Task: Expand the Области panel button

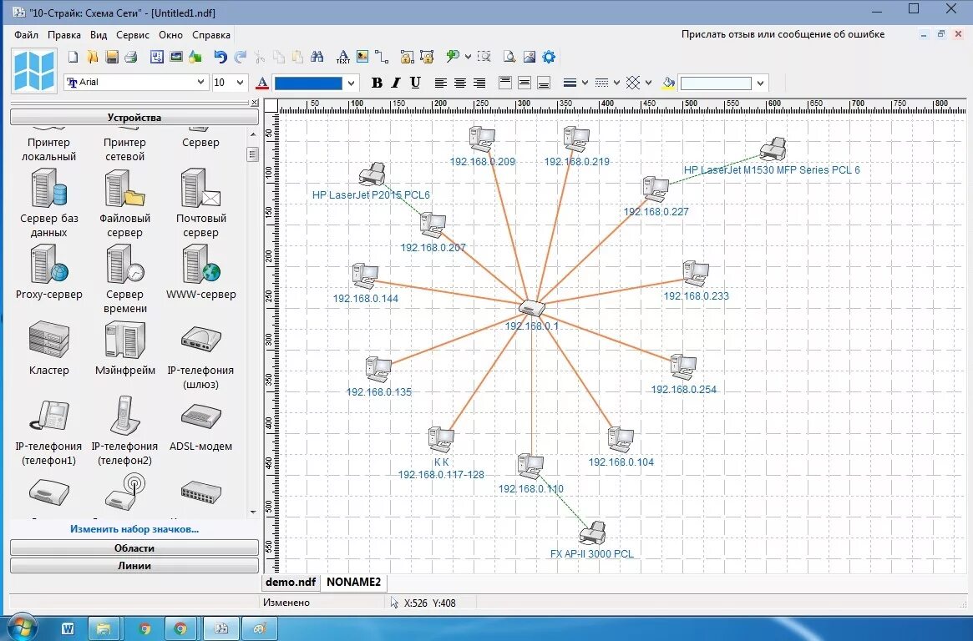Action: (134, 548)
